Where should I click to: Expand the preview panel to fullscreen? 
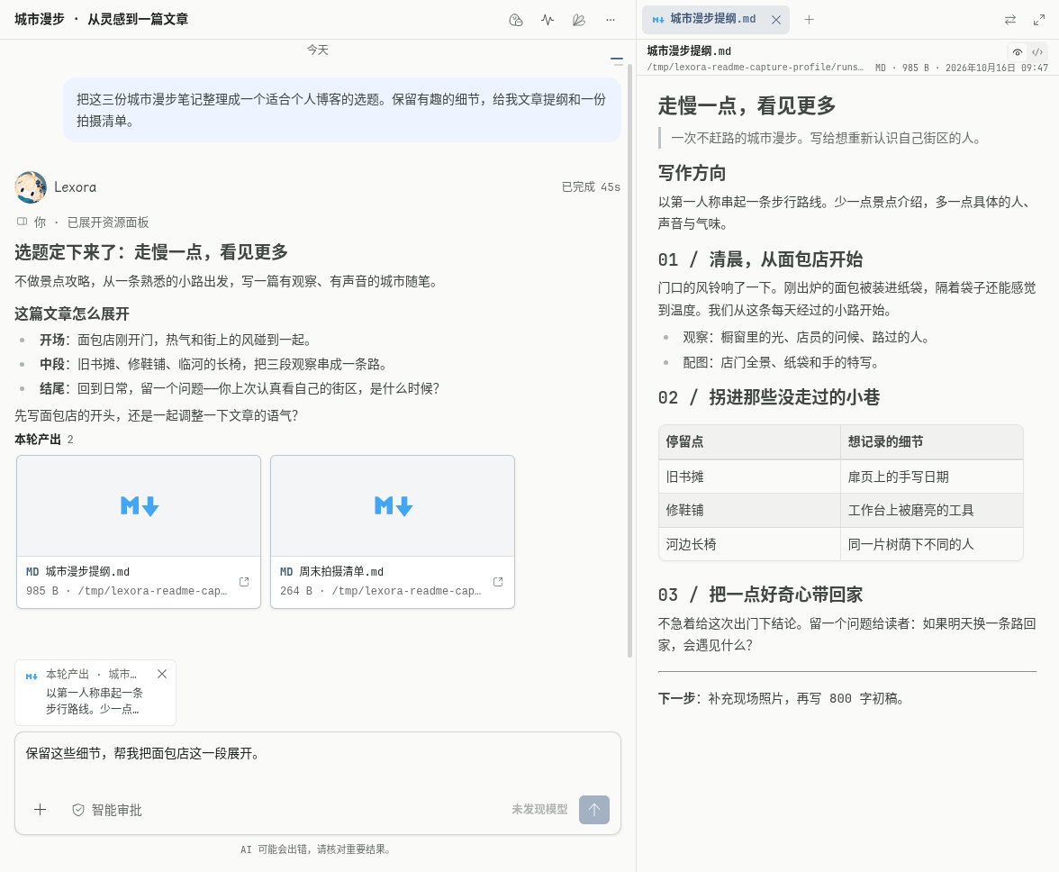tap(1039, 20)
